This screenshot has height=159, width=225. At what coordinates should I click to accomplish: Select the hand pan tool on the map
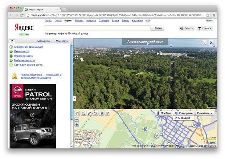point(77,113)
